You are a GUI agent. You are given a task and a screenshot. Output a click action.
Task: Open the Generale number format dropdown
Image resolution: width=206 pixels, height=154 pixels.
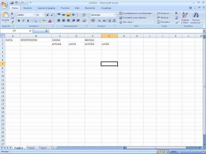(x=114, y=15)
